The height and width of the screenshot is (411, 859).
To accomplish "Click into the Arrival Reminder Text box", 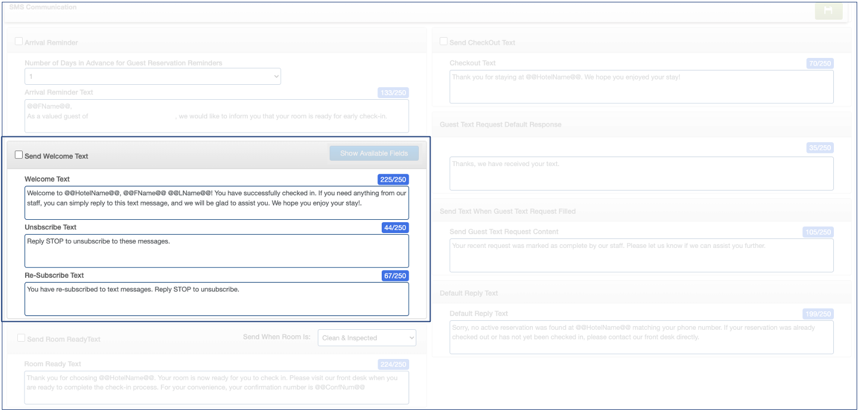I will tap(216, 116).
